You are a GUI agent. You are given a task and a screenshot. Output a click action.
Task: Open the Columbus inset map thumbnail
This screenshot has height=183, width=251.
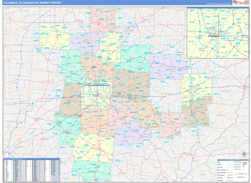click(218, 33)
